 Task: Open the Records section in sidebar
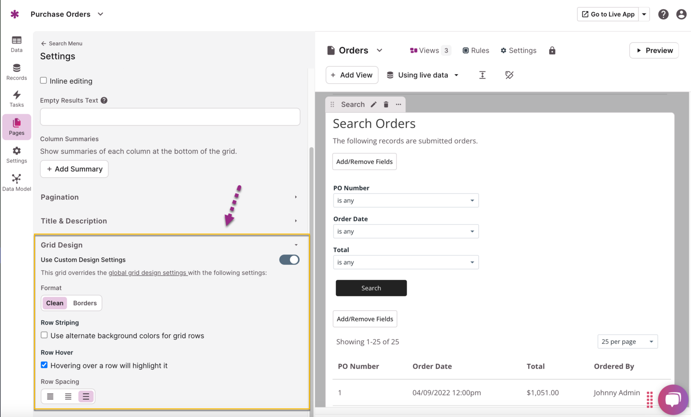(17, 72)
